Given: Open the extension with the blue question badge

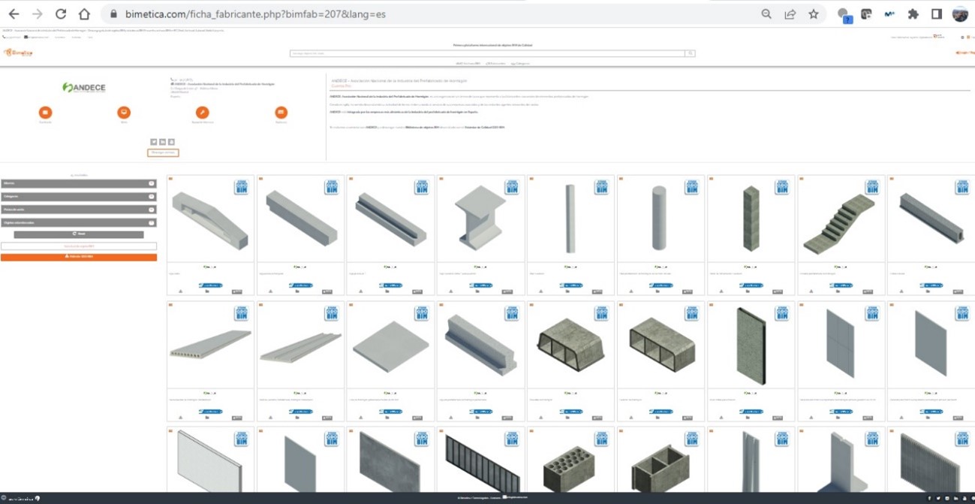Looking at the screenshot, I should coord(844,15).
